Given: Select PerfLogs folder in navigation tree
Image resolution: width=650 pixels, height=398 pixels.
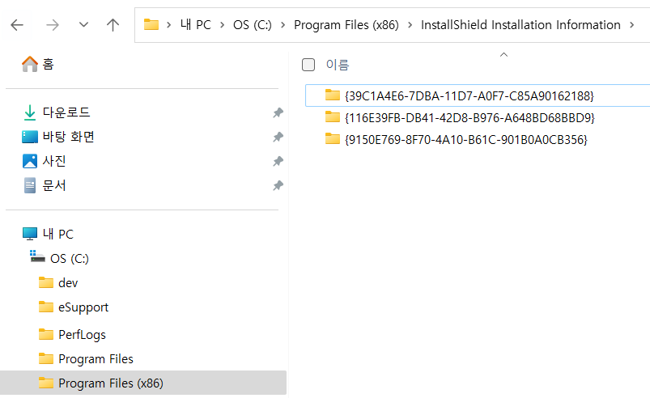Looking at the screenshot, I should pos(72,334).
